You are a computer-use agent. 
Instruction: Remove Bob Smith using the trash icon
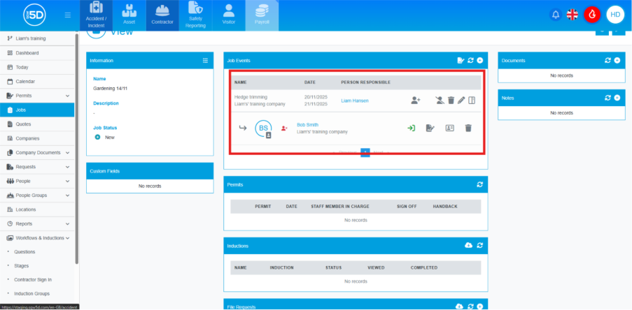click(x=468, y=128)
